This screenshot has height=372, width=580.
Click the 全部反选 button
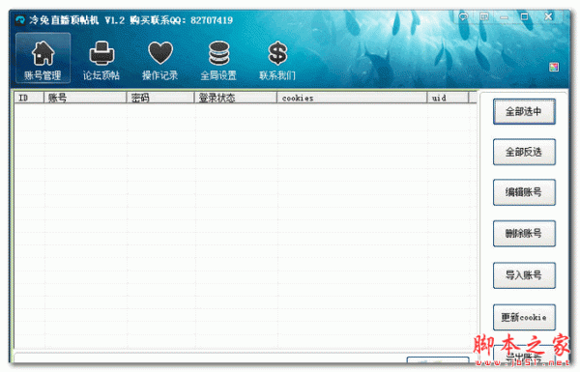coord(524,152)
